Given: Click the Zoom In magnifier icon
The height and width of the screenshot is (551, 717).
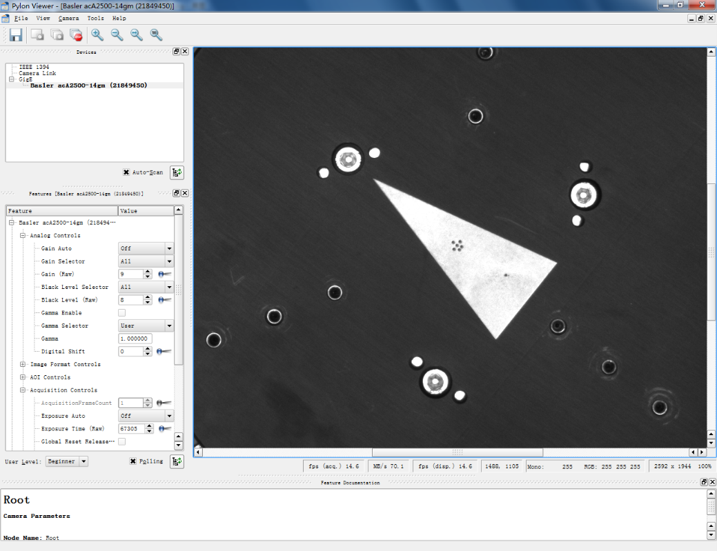Looking at the screenshot, I should [97, 34].
